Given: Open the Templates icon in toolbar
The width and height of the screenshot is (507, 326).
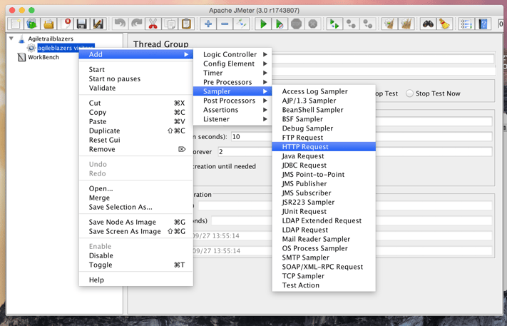Looking at the screenshot, I should 31,24.
